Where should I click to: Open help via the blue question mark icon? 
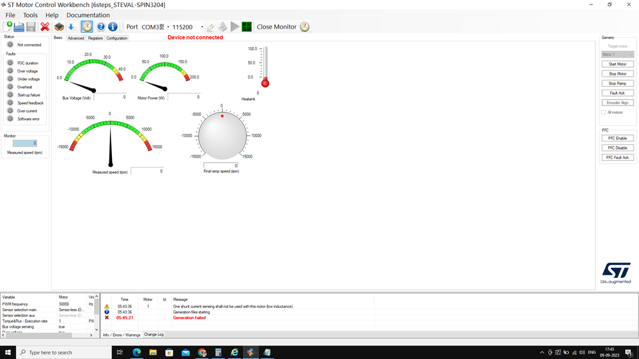tap(100, 27)
